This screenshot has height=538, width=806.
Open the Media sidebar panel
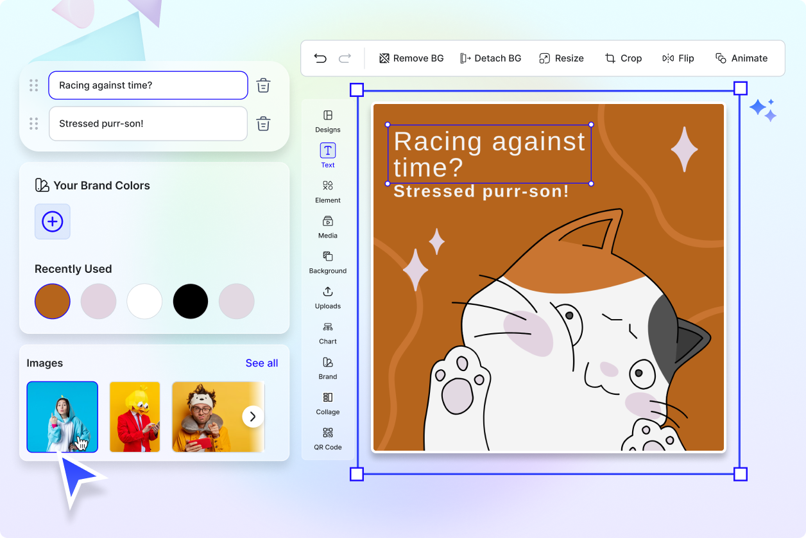[327, 226]
